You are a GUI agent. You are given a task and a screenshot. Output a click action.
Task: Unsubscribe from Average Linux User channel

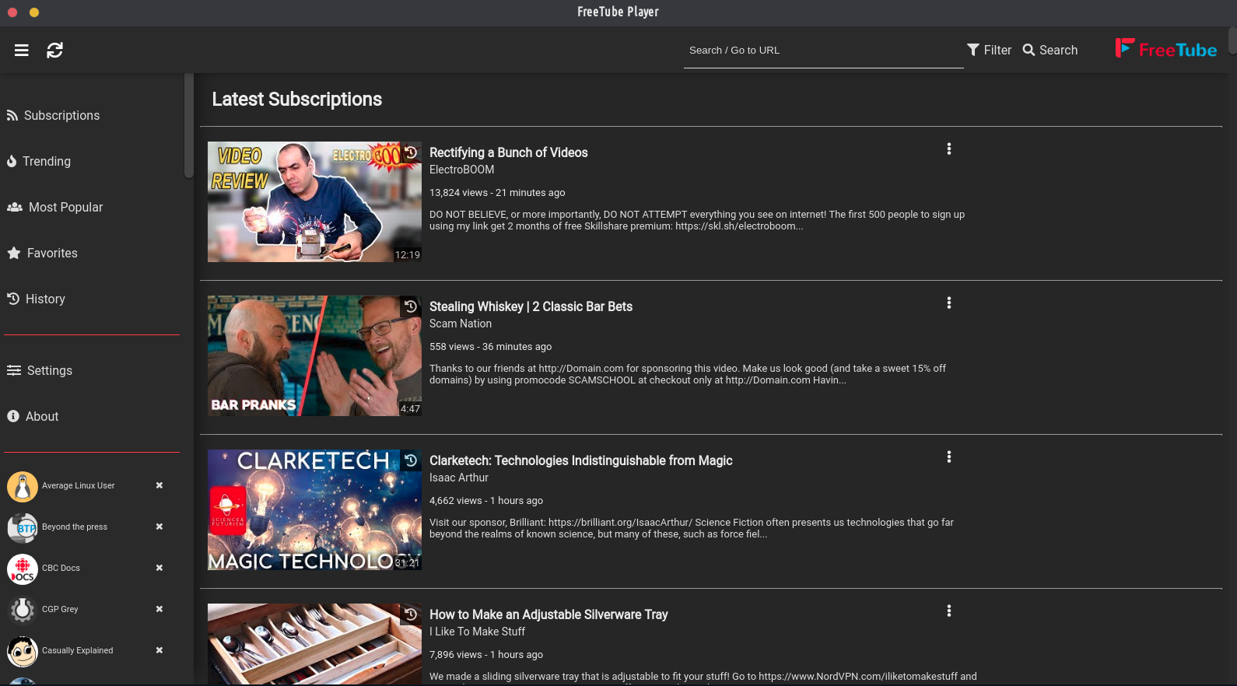pos(159,485)
